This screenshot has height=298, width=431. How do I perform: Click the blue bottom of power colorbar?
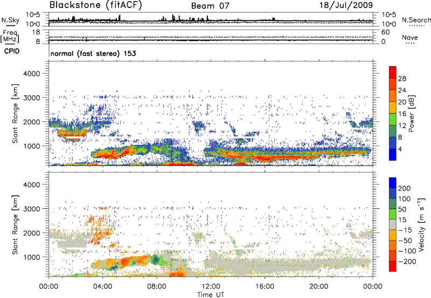click(393, 154)
